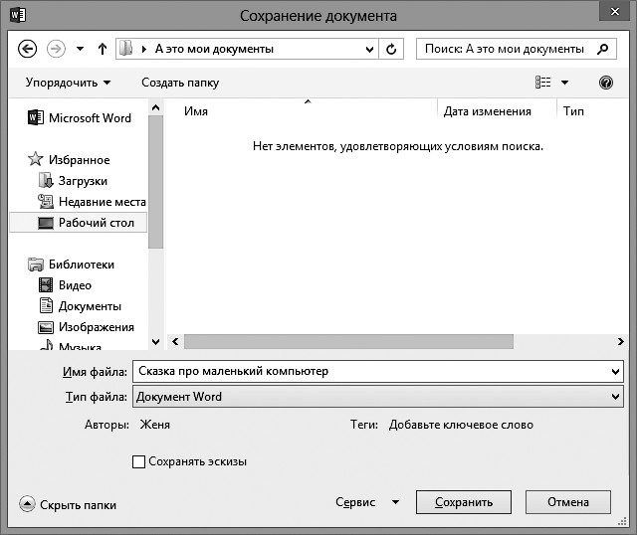This screenshot has height=535, width=637.
Task: Click Создать папку in toolbar
Action: tap(180, 83)
